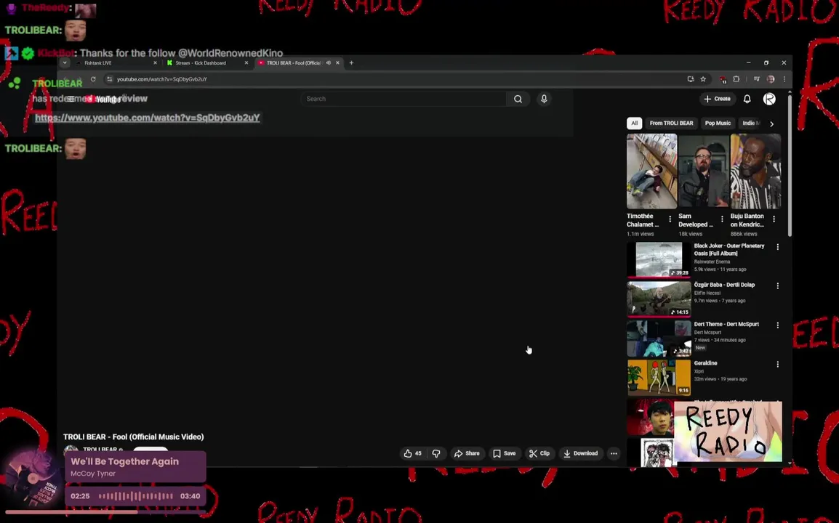Dislike the video with thumbs down
839x523 pixels.
(436, 453)
